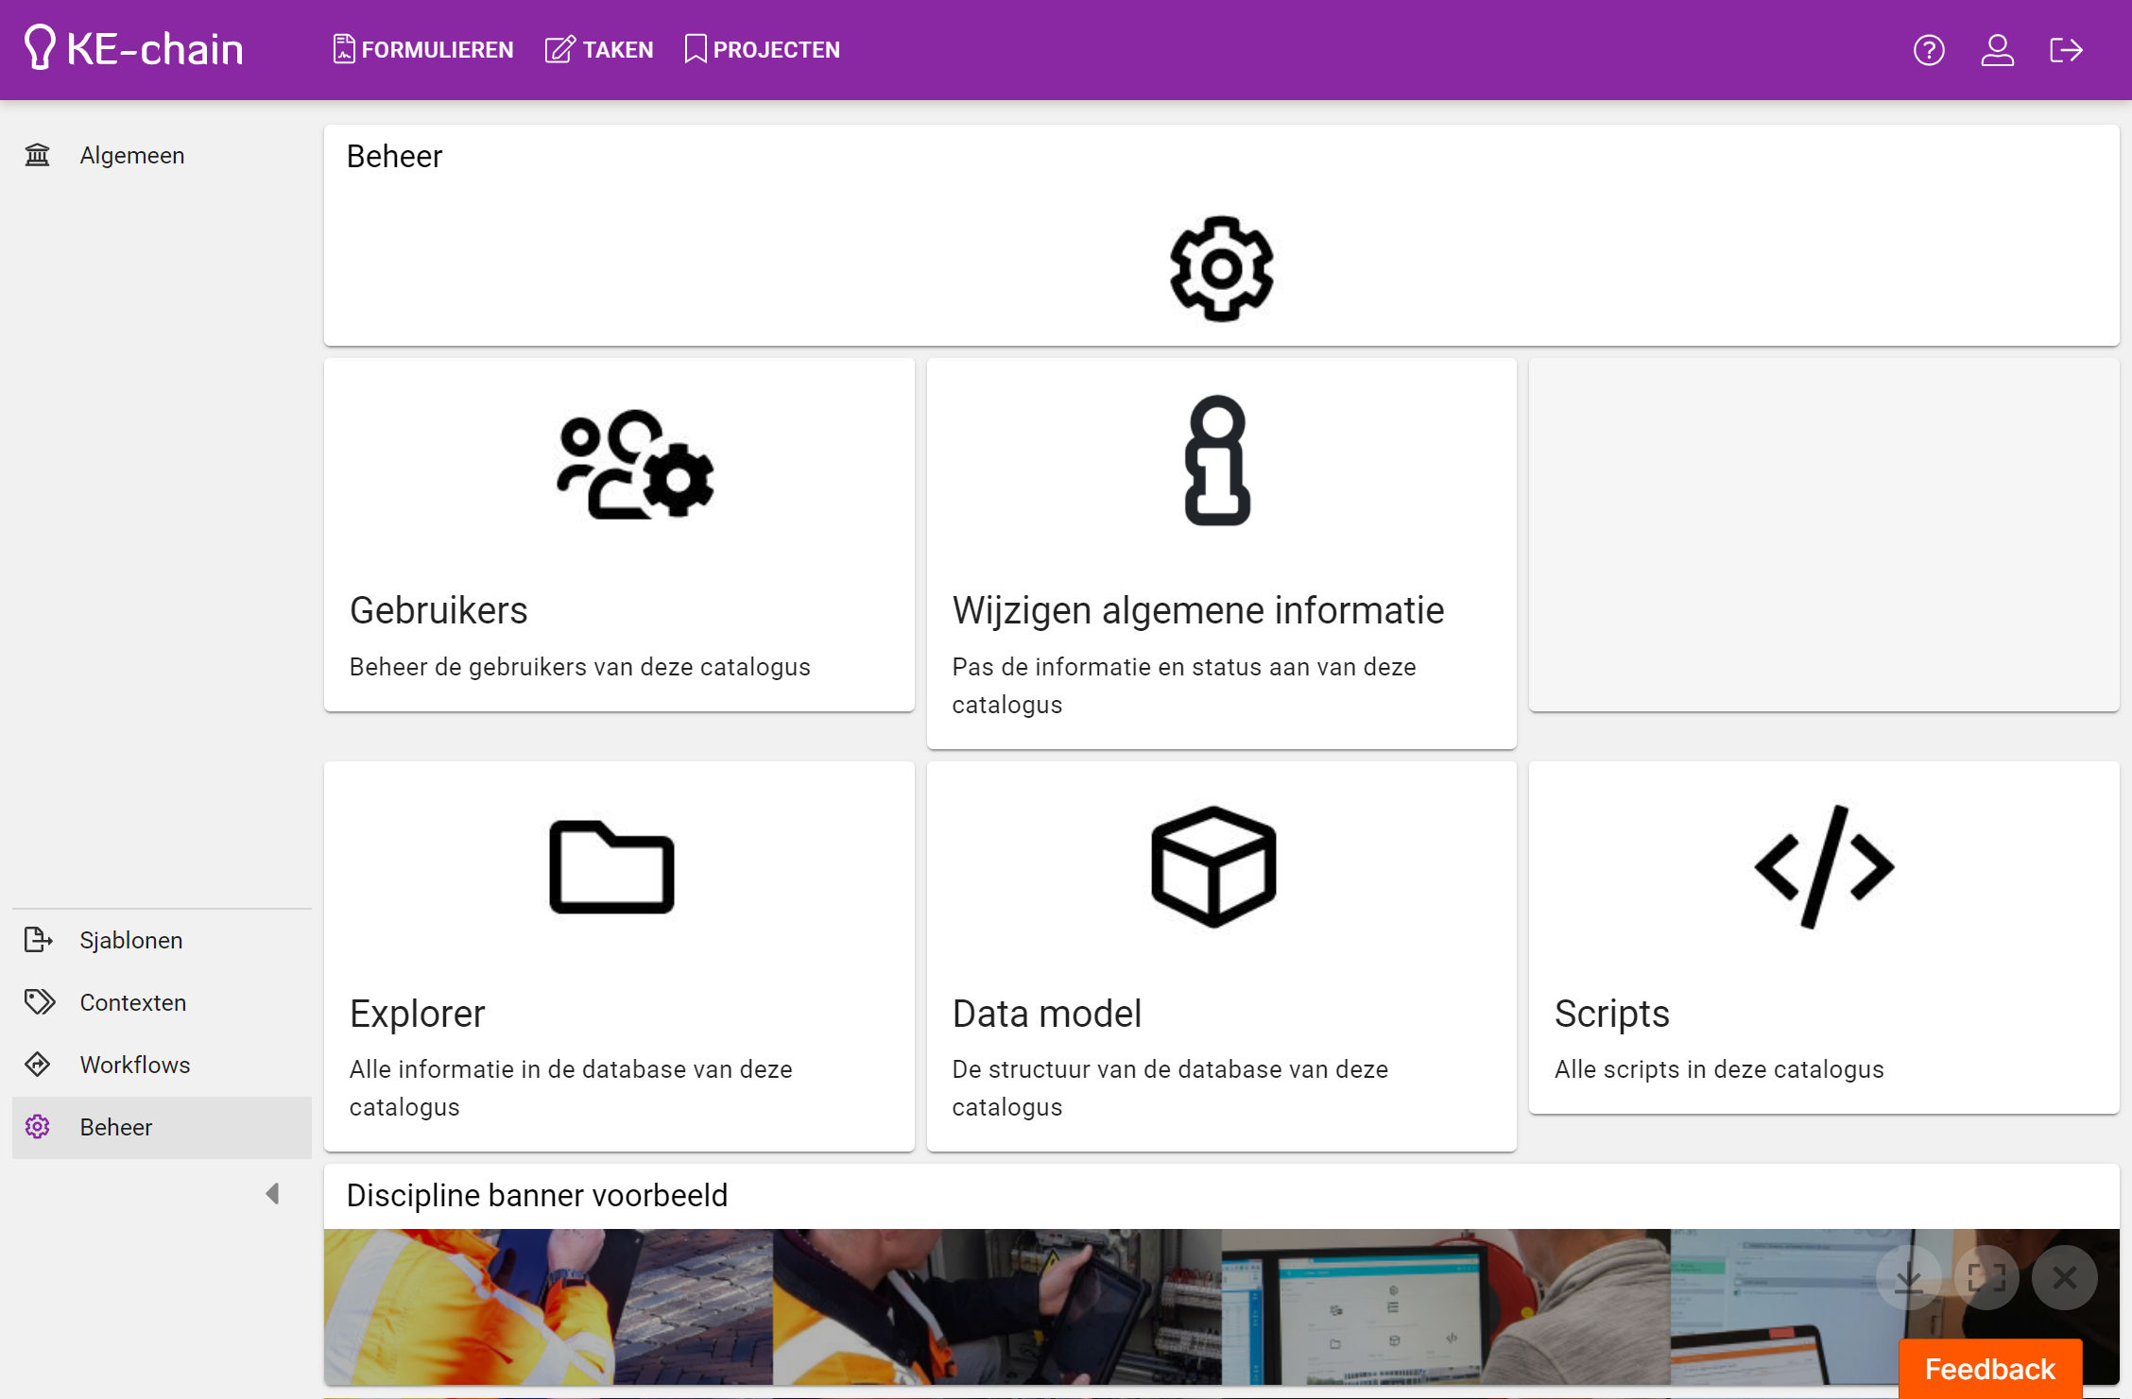Screen dimensions: 2132x1399
Task: Open Sjablonen in the sidebar
Action: point(162,940)
